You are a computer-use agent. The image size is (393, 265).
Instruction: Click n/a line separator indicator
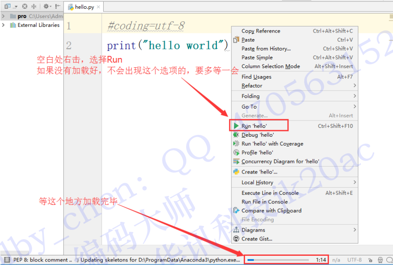click(336, 260)
